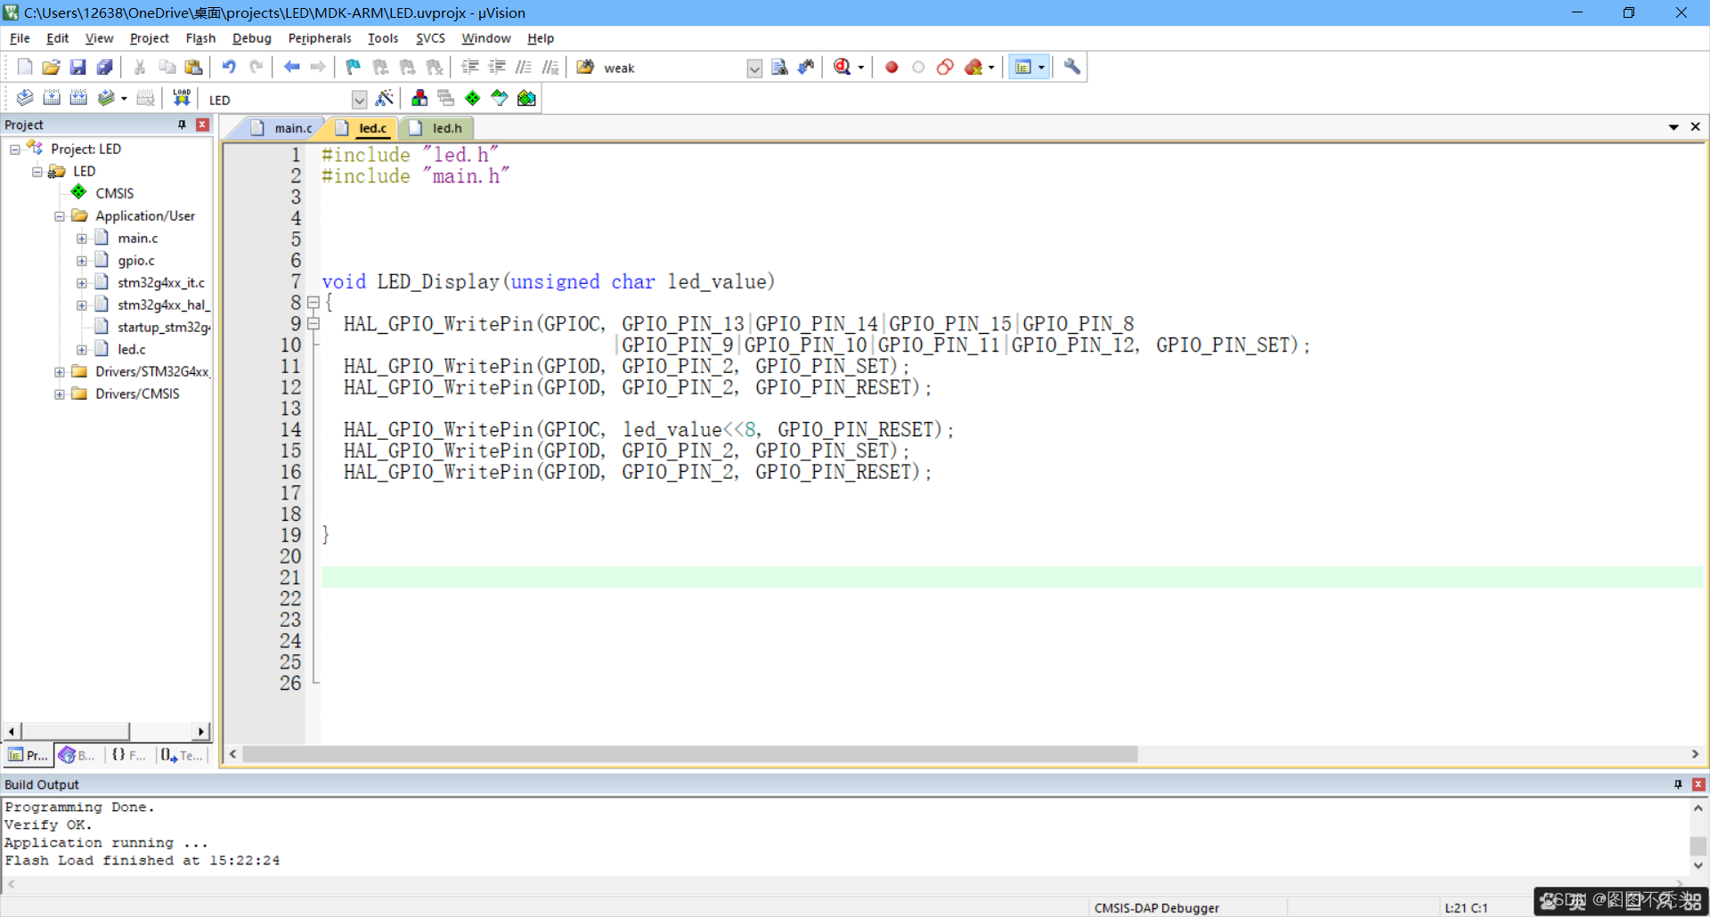Collapse the Application/User folder

(59, 215)
